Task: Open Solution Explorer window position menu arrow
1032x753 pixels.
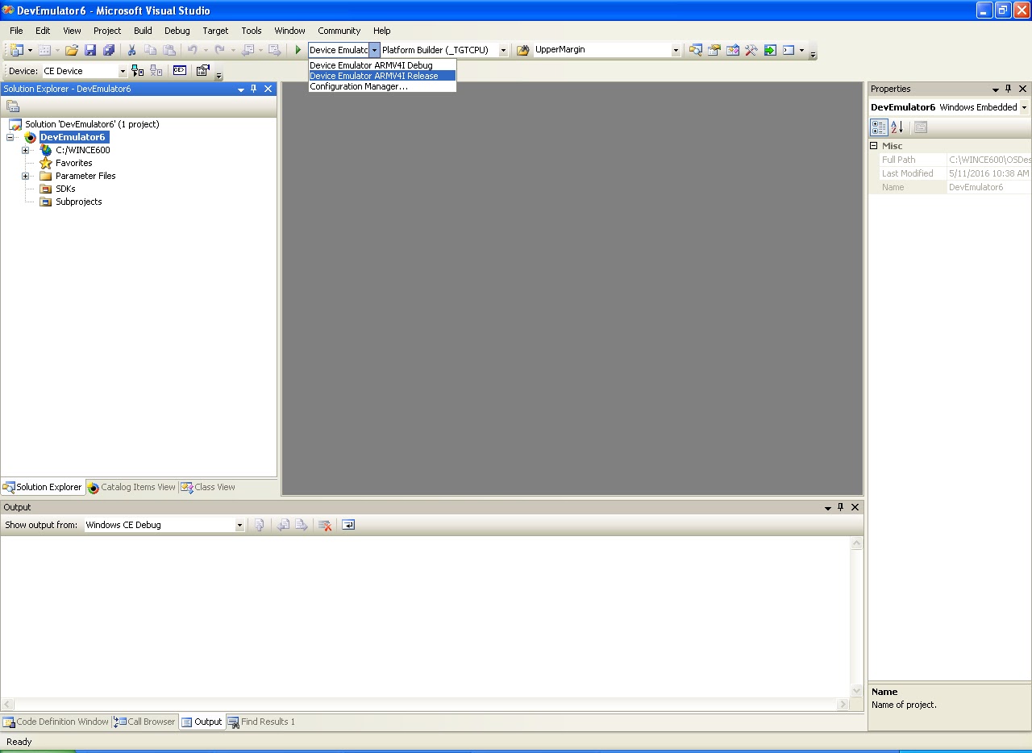Action: [241, 89]
